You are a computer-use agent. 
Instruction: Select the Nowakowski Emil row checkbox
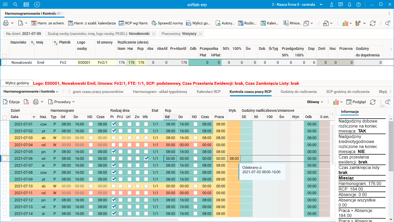pyautogui.click(x=4, y=62)
